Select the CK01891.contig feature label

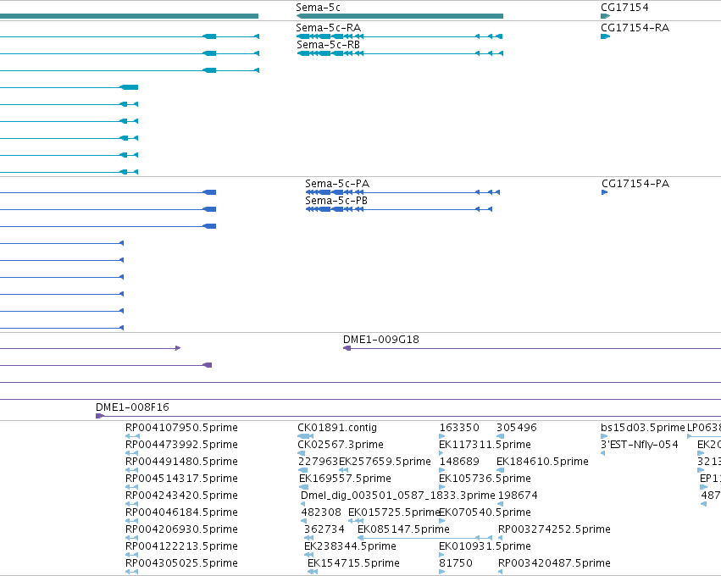pyautogui.click(x=337, y=428)
